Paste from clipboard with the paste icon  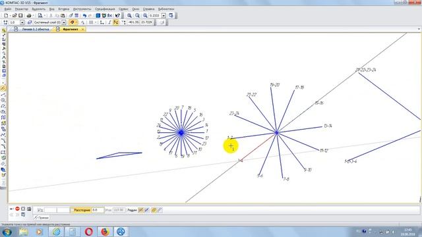(63, 16)
